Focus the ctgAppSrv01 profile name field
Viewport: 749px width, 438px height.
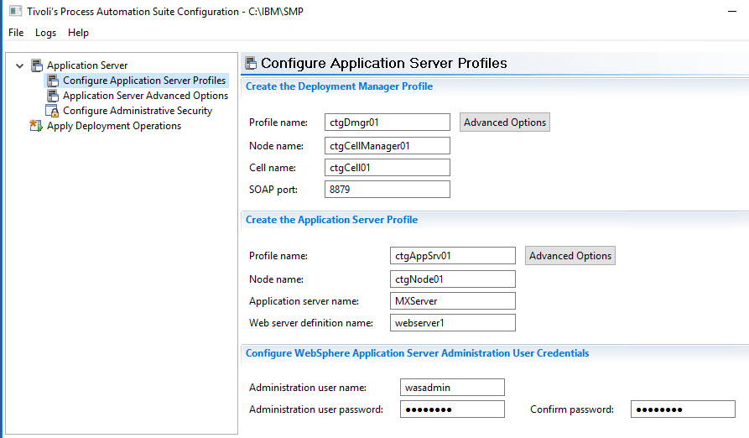[x=453, y=256]
